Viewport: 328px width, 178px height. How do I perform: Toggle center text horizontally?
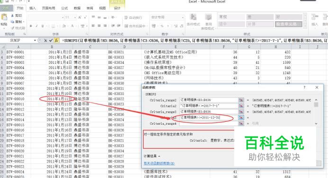[x=99, y=26]
